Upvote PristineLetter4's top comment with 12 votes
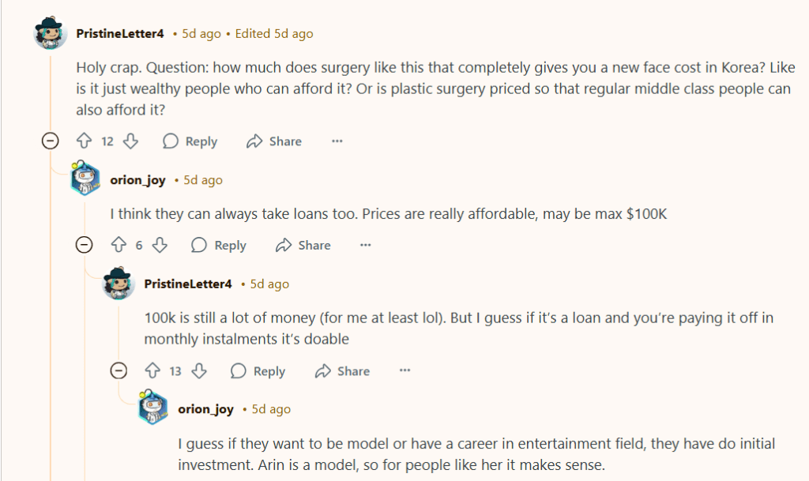This screenshot has height=481, width=809. pos(84,141)
